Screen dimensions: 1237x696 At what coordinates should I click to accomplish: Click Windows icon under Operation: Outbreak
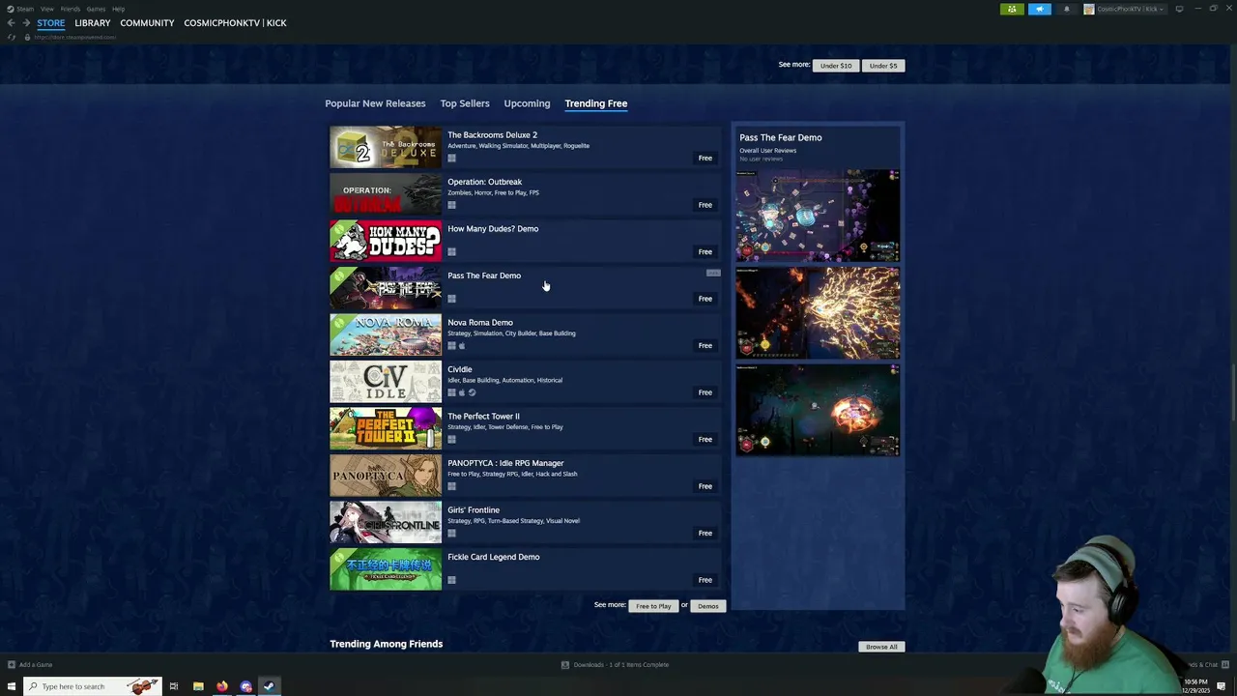pos(451,205)
